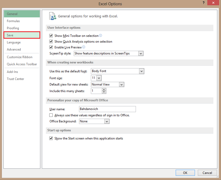Increase sheets count with up arrow
The image size is (221, 180).
click(104, 90)
